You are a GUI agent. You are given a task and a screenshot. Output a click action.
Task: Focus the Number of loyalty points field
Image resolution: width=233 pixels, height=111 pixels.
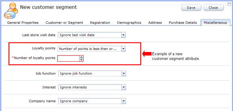point(69,58)
